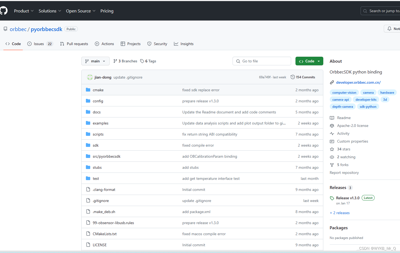
Task: Click the .gitignore file icon
Action: point(88,200)
